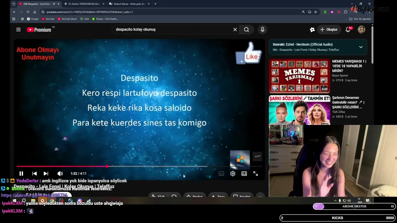Viewport: 397px width, 223px height.
Task: Open the taskbar volume speaker icon
Action: pos(349,201)
